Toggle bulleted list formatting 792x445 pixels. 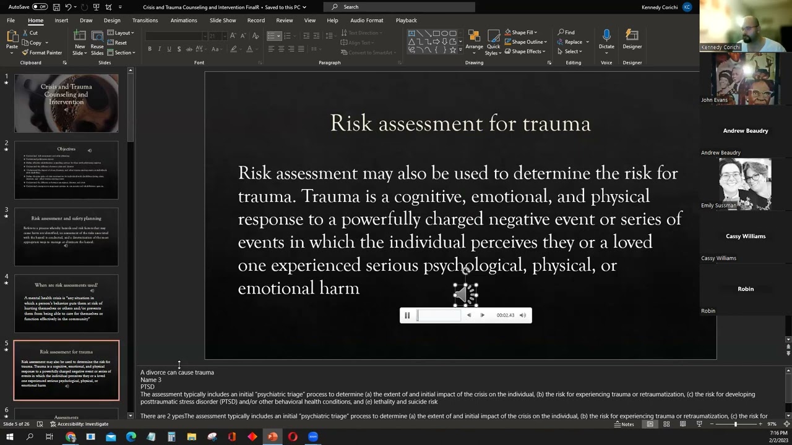271,36
